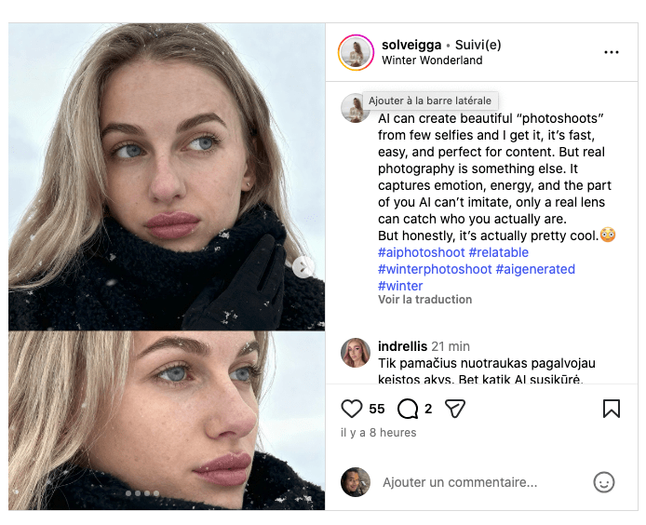
Task: Open the emoji picker in the comment box
Action: 604,482
